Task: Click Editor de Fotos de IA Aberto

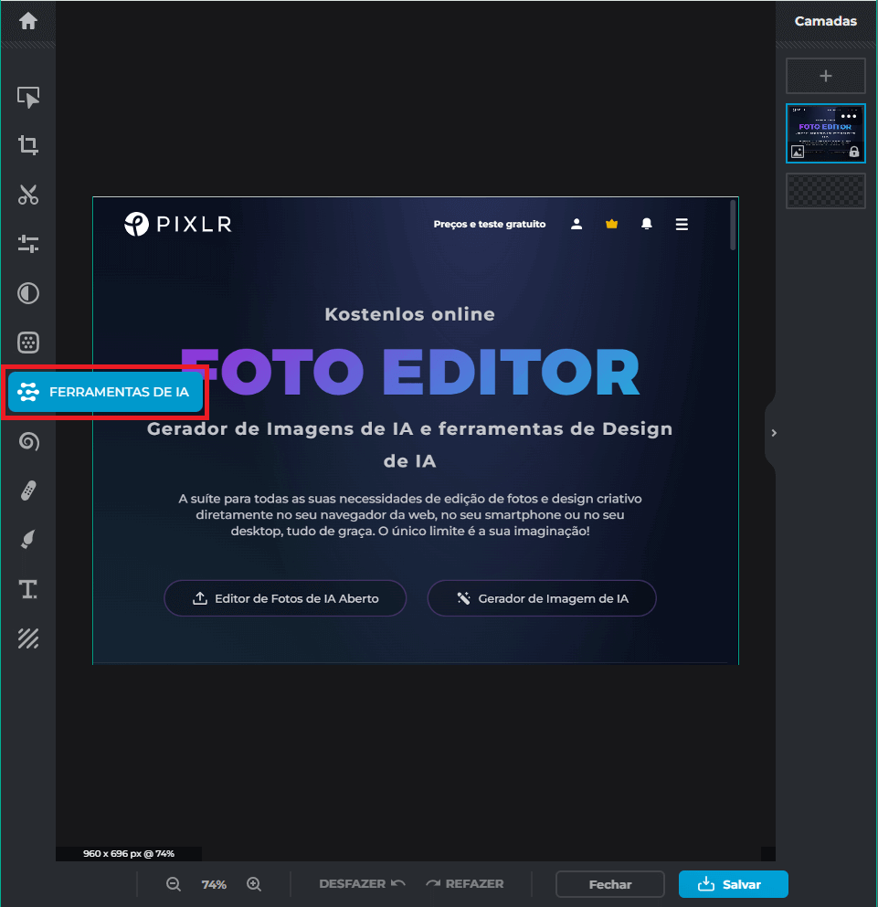Action: pyautogui.click(x=285, y=598)
